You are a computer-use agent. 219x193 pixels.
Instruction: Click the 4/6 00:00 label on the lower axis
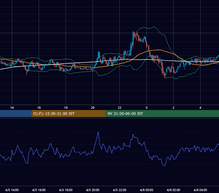tap(147, 190)
